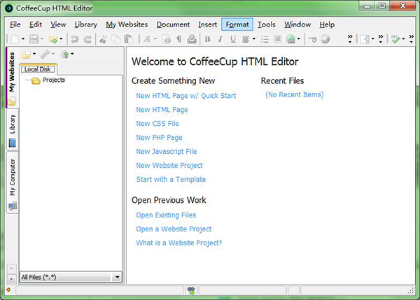Select the Projects folder in tree
The image size is (420, 300).
click(53, 80)
